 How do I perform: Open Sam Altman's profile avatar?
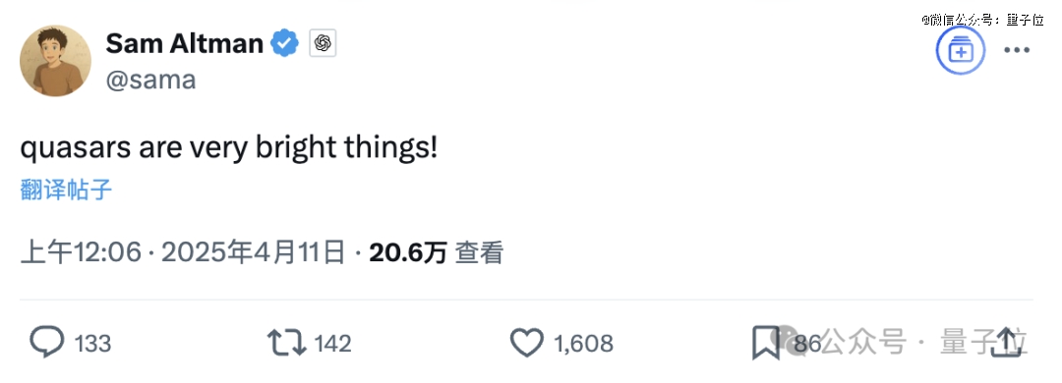point(55,61)
